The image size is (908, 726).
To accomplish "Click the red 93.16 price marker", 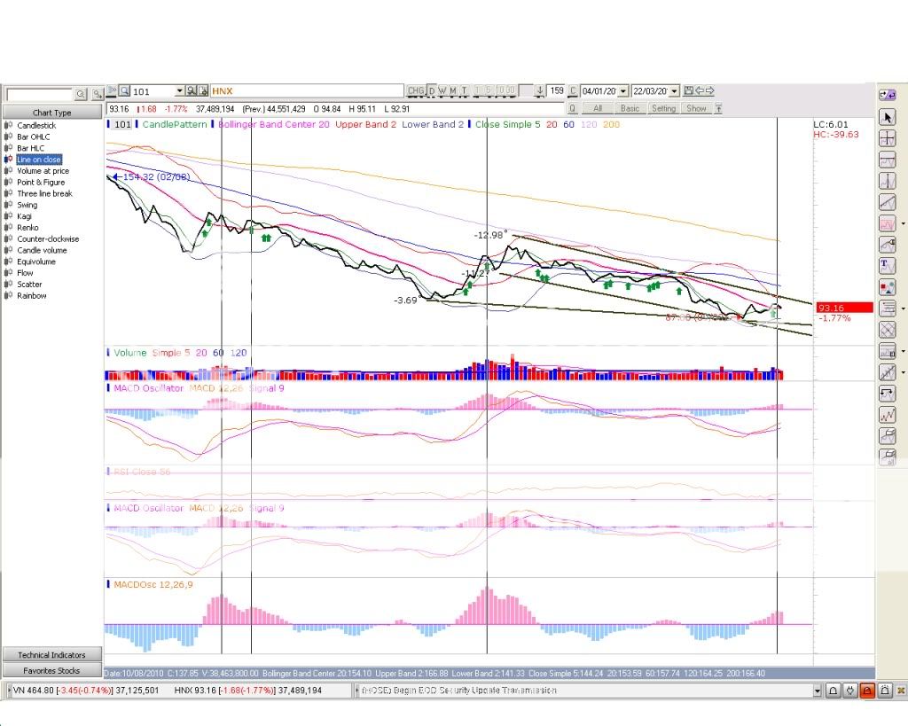I will [843, 308].
